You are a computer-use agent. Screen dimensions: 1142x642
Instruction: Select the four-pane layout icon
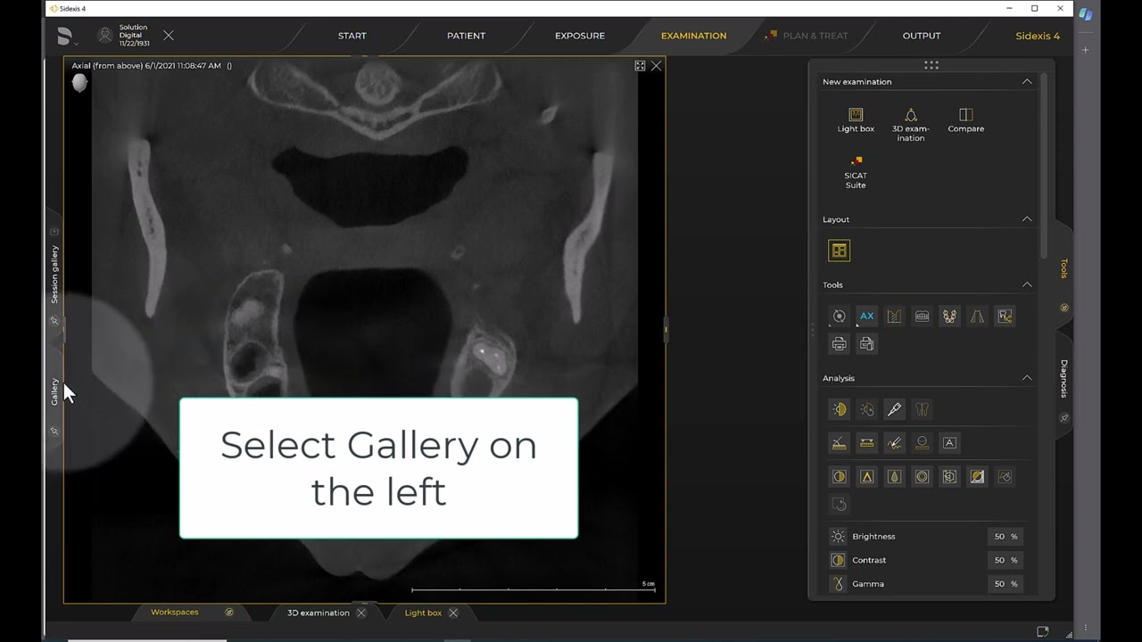(x=839, y=251)
